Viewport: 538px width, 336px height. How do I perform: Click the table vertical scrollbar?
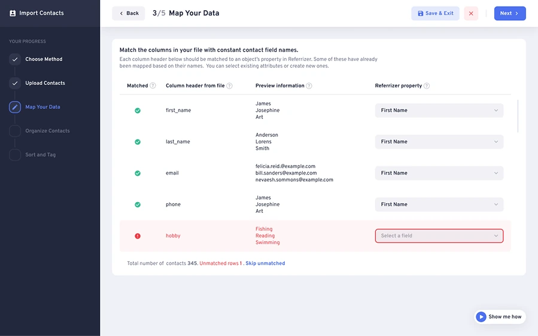tap(518, 116)
